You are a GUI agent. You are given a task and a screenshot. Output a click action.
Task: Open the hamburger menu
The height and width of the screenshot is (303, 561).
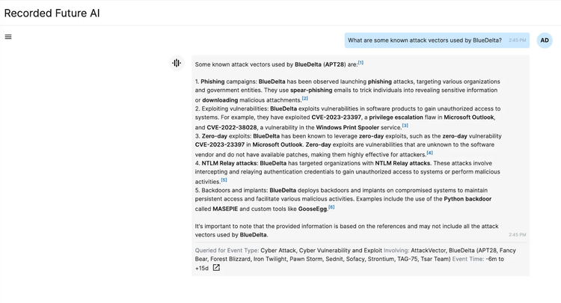point(8,37)
